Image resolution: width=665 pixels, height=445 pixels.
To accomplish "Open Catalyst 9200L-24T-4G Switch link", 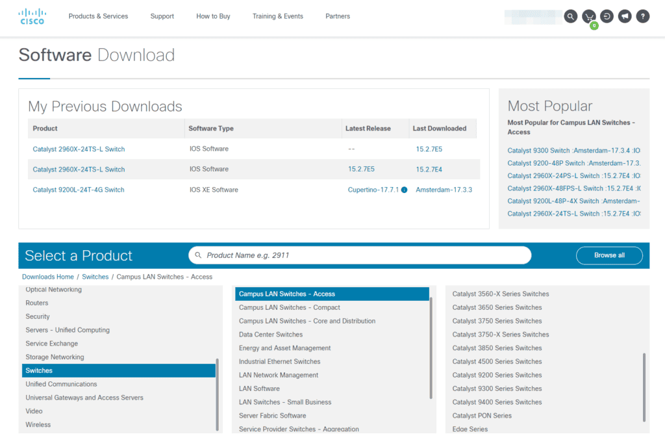I will (79, 190).
